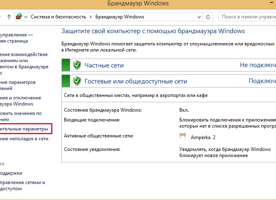Focus the Поиск в панели управления field
Screen dimensions: 276x200
pos(247,17)
